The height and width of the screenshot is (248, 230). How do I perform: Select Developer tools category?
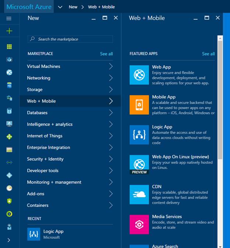click(x=70, y=171)
